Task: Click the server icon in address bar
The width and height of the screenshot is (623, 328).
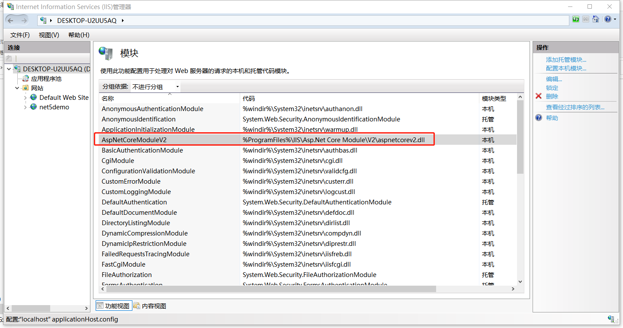Action: click(43, 20)
